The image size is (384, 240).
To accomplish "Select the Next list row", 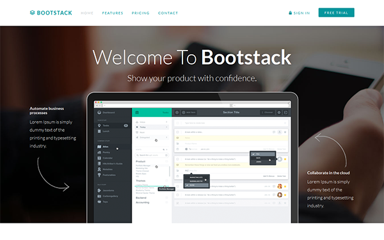I will (x=152, y=132).
